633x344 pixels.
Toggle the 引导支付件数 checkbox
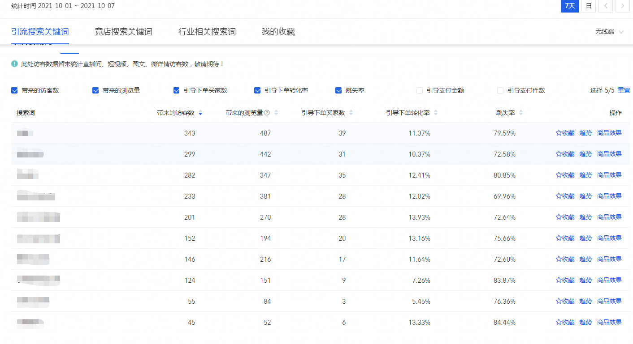[500, 90]
